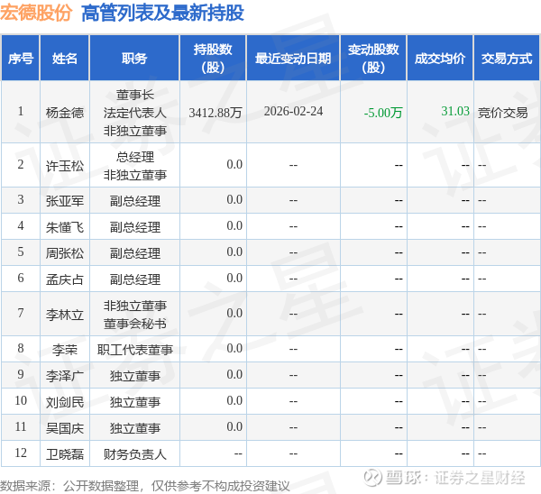Click the 3412.88万 shareholding value
The height and width of the screenshot is (494, 541).
pyautogui.click(x=215, y=113)
